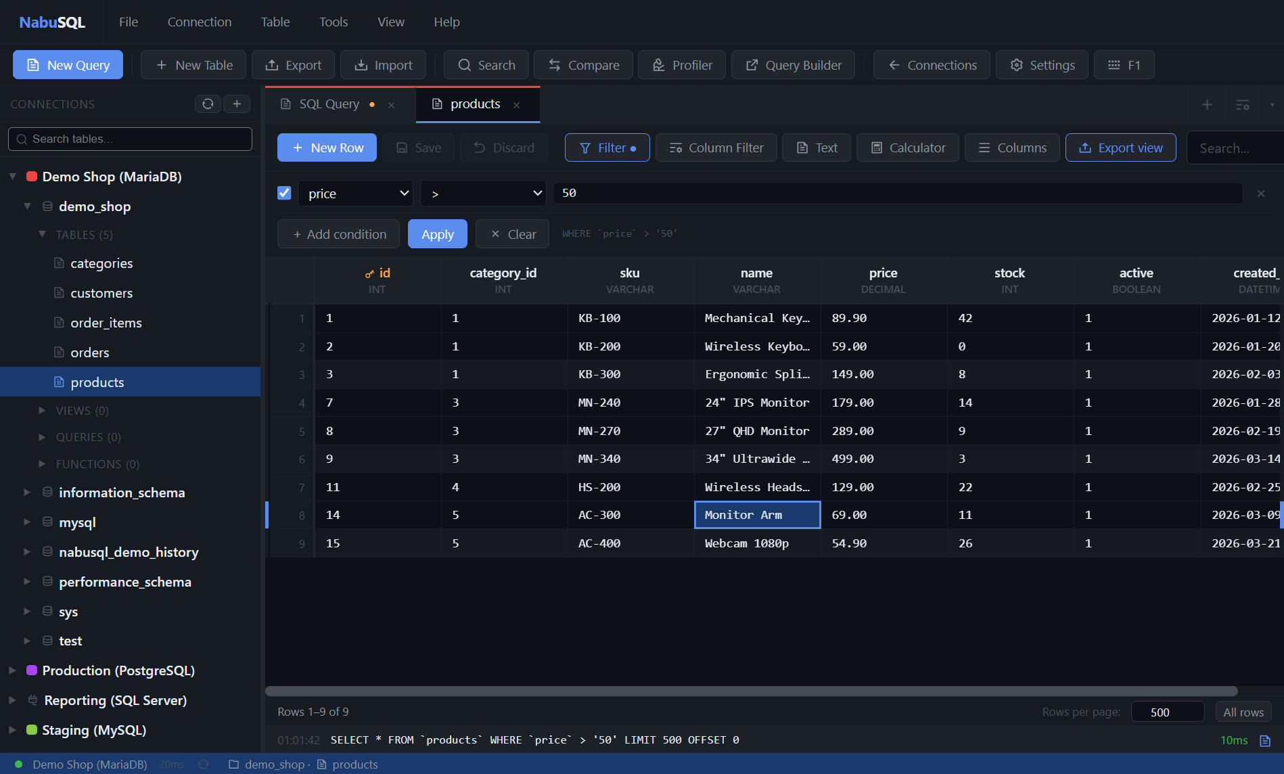This screenshot has width=1284, height=774.
Task: Click the horizontal scrollbar under the grid
Action: pos(751,691)
